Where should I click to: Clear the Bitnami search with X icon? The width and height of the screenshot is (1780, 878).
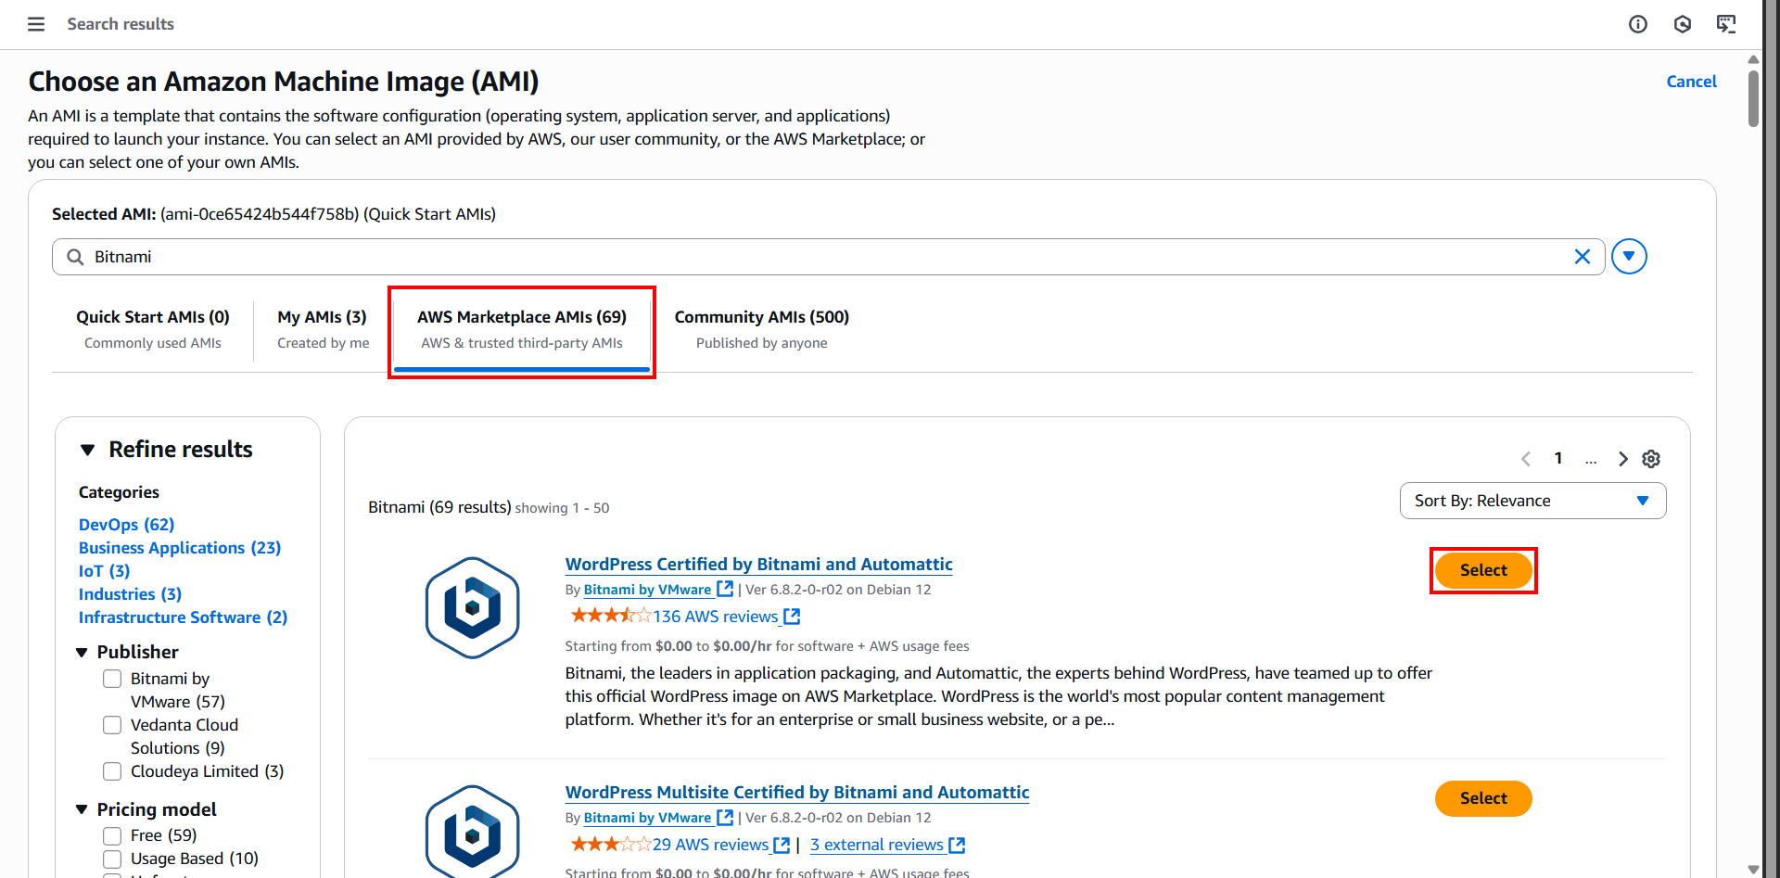(1583, 257)
